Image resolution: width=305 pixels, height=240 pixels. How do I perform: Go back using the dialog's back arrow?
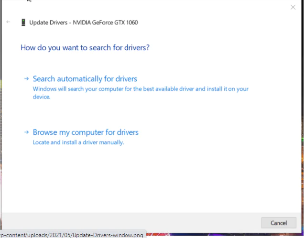pos(8,22)
